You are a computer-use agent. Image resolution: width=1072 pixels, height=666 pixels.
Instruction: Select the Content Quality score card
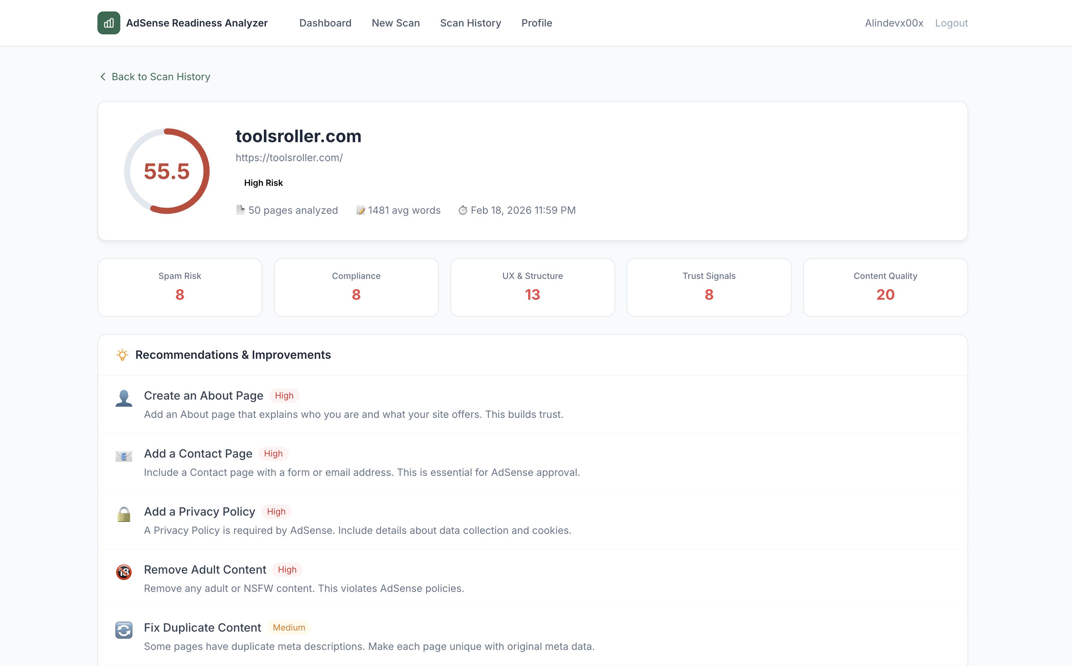tap(885, 287)
